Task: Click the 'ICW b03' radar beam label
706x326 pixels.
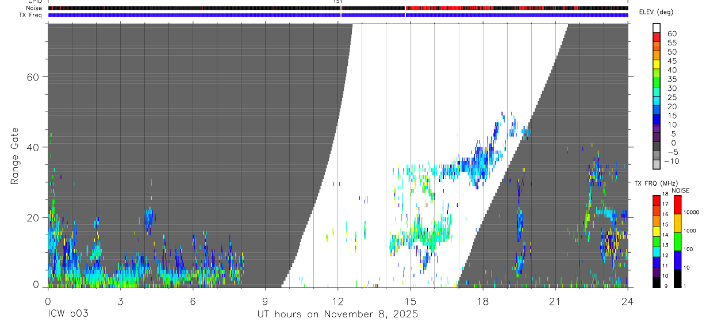Action: point(68,315)
